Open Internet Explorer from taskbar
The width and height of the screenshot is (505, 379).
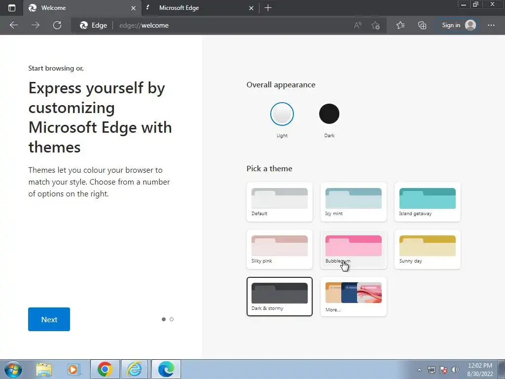[x=134, y=369]
